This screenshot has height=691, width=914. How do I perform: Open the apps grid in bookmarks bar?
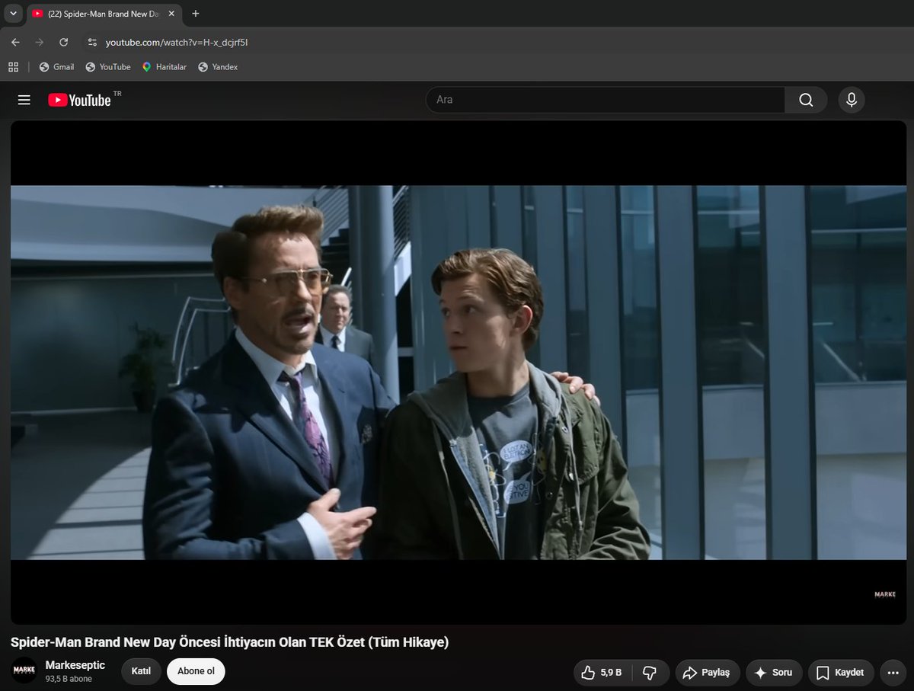click(13, 67)
